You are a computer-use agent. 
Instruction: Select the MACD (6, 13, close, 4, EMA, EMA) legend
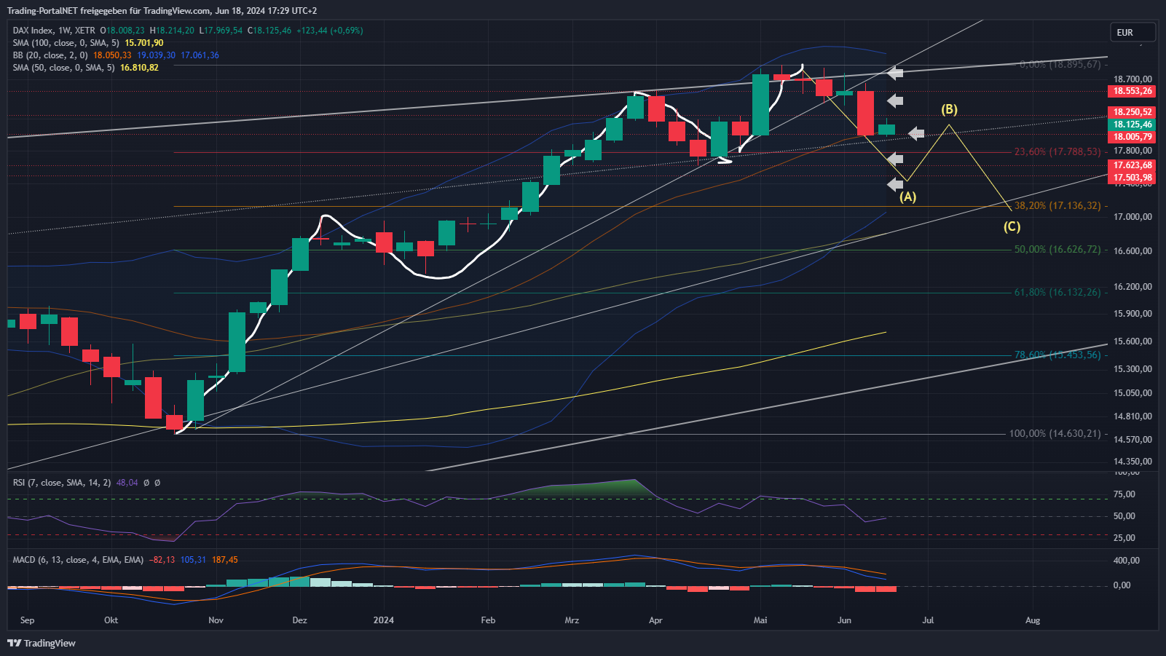coord(78,560)
